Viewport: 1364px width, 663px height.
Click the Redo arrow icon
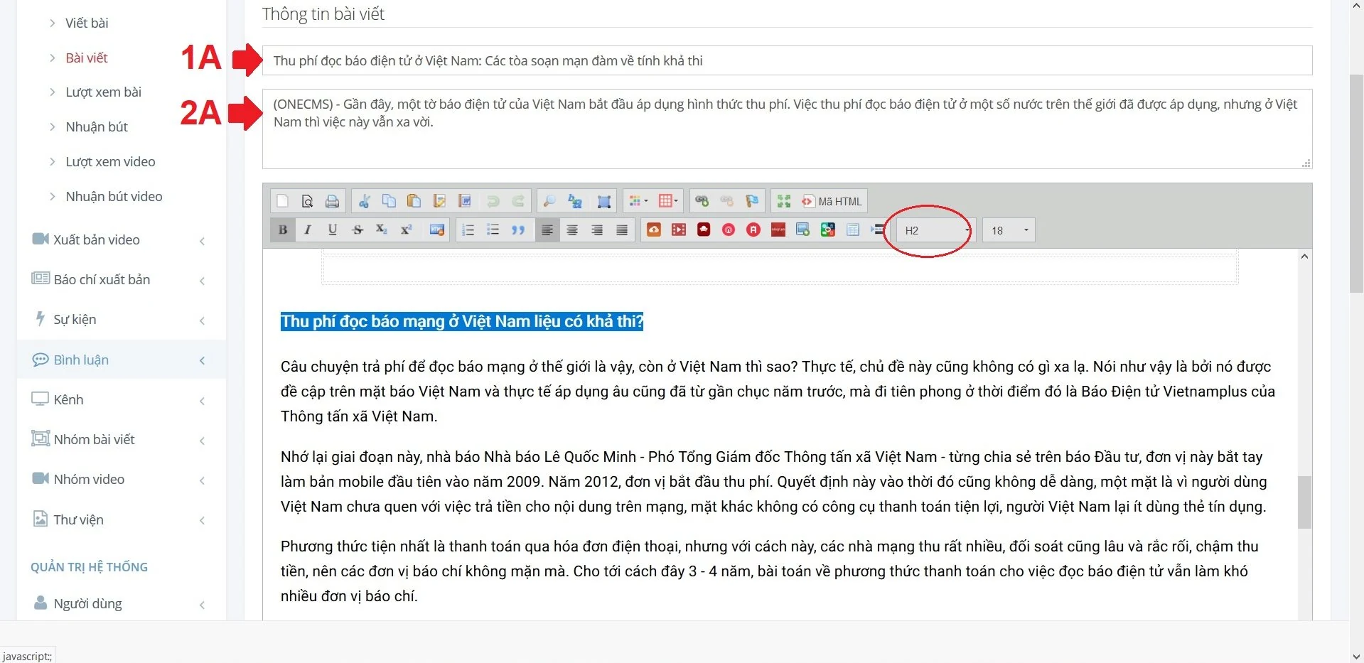click(518, 201)
